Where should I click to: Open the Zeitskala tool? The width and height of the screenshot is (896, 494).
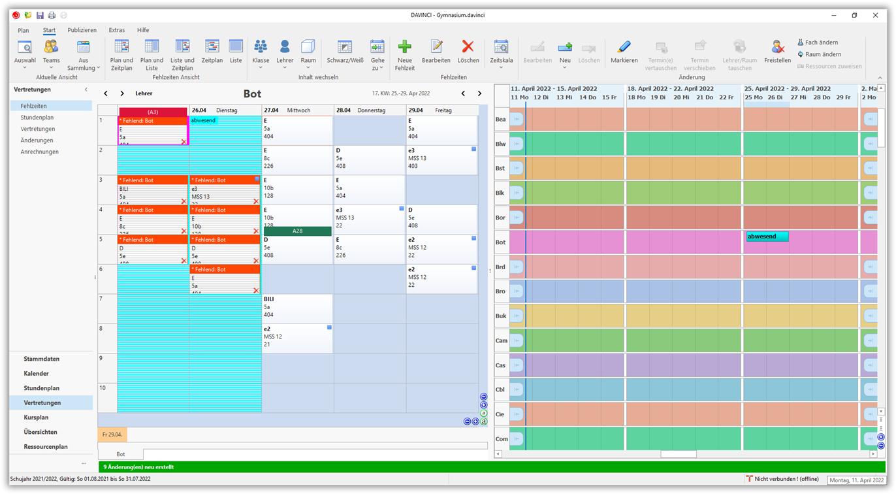500,54
